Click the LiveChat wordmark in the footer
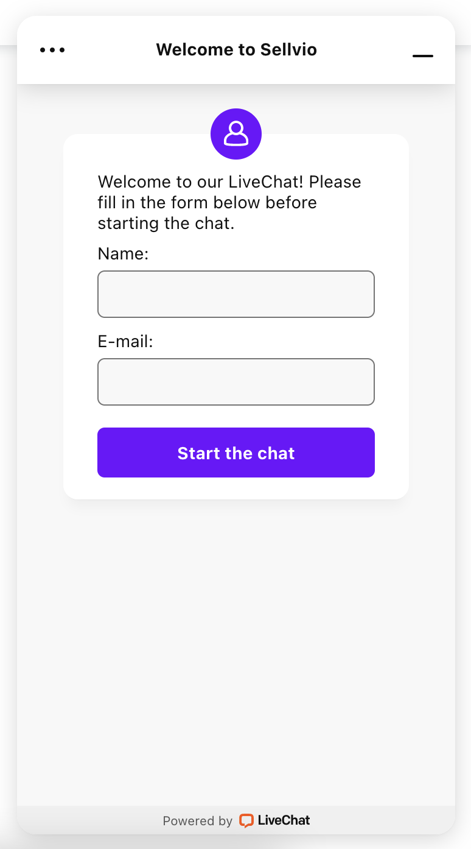471x849 pixels. pyautogui.click(x=284, y=820)
